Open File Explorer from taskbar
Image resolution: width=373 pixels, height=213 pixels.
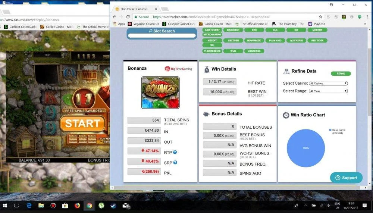41,206
